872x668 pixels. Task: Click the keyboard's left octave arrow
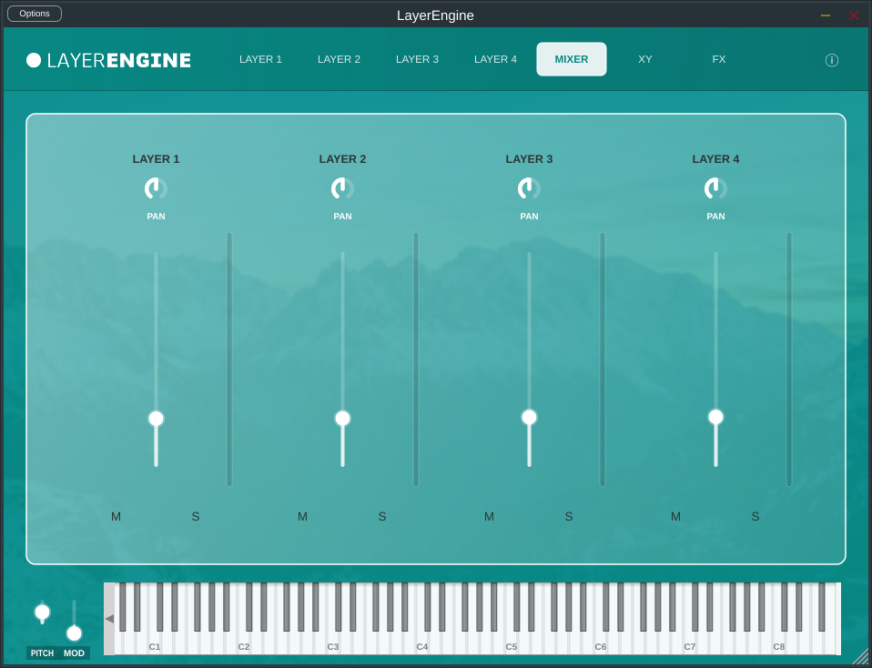pos(109,619)
